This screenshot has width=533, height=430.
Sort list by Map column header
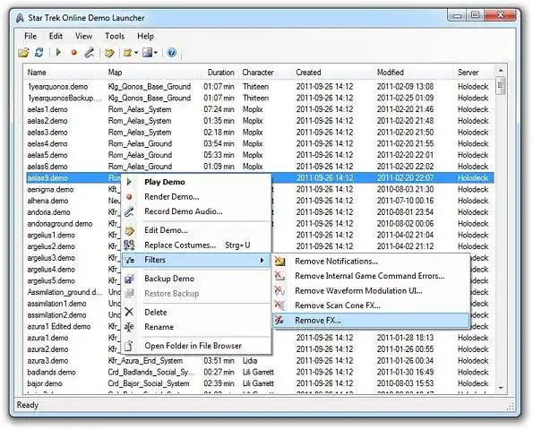(151, 73)
